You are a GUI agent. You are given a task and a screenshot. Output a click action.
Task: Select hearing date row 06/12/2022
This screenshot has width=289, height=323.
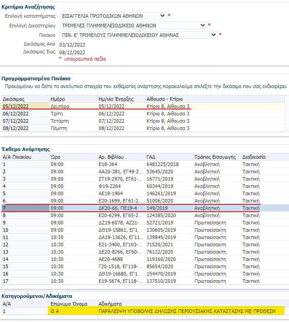pyautogui.click(x=143, y=114)
